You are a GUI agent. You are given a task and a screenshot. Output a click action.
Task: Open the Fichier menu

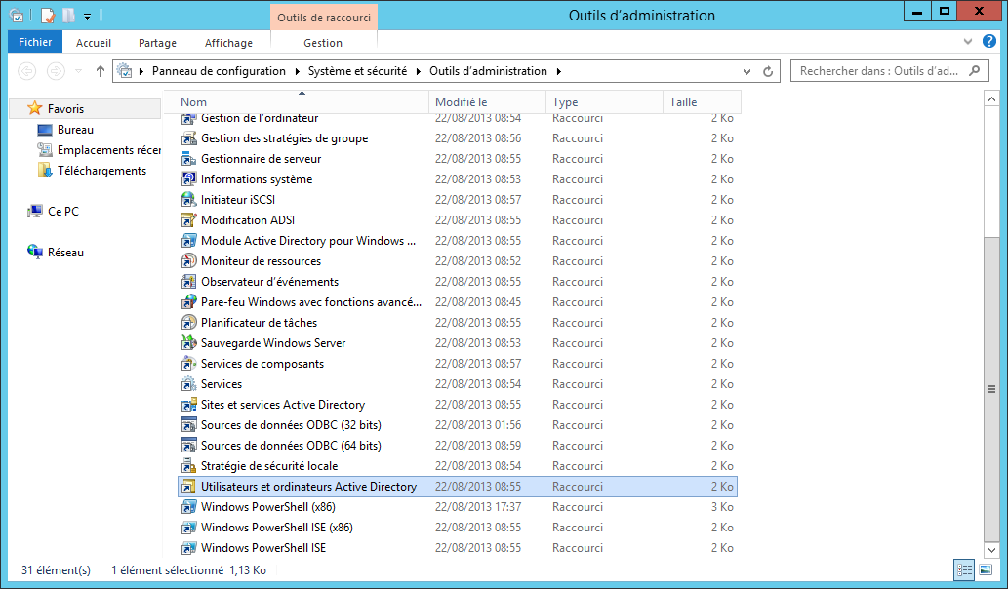(35, 42)
